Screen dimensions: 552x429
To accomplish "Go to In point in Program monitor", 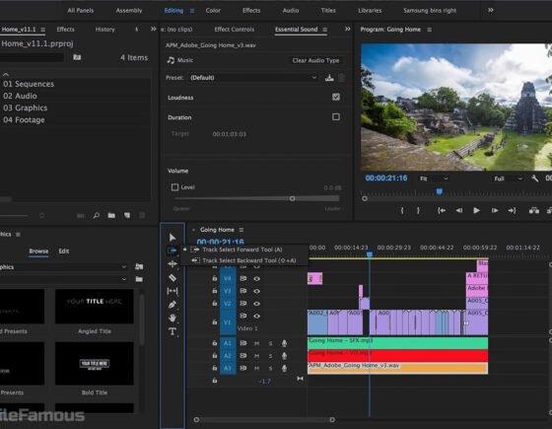I will pyautogui.click(x=442, y=210).
